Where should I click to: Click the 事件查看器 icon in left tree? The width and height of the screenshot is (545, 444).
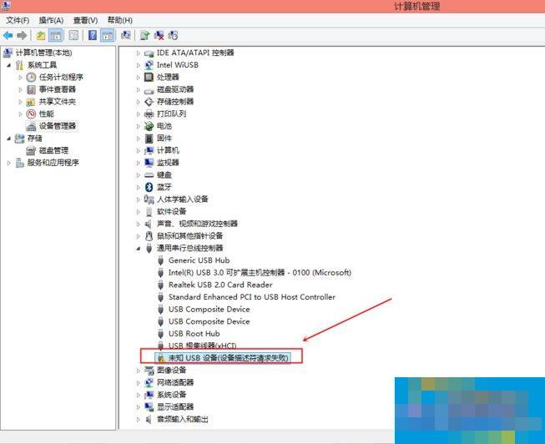coord(31,89)
